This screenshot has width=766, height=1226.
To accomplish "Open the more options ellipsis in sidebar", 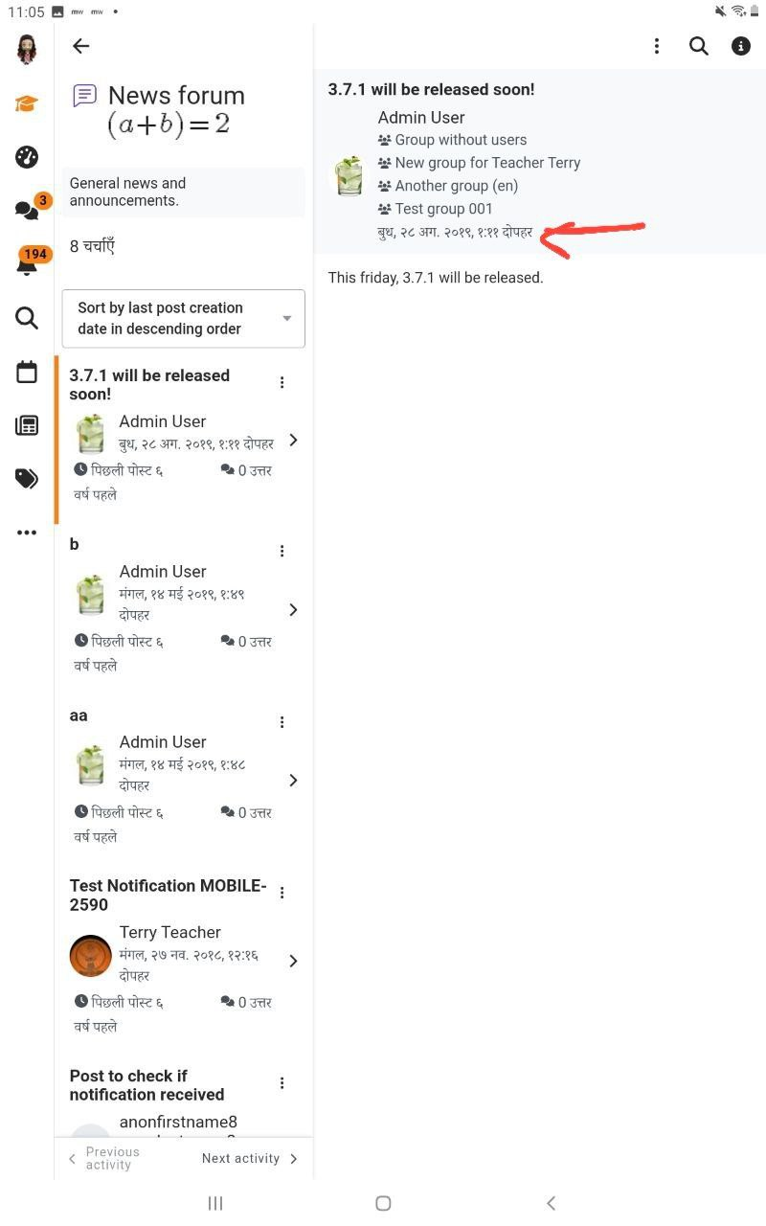I will coord(27,533).
